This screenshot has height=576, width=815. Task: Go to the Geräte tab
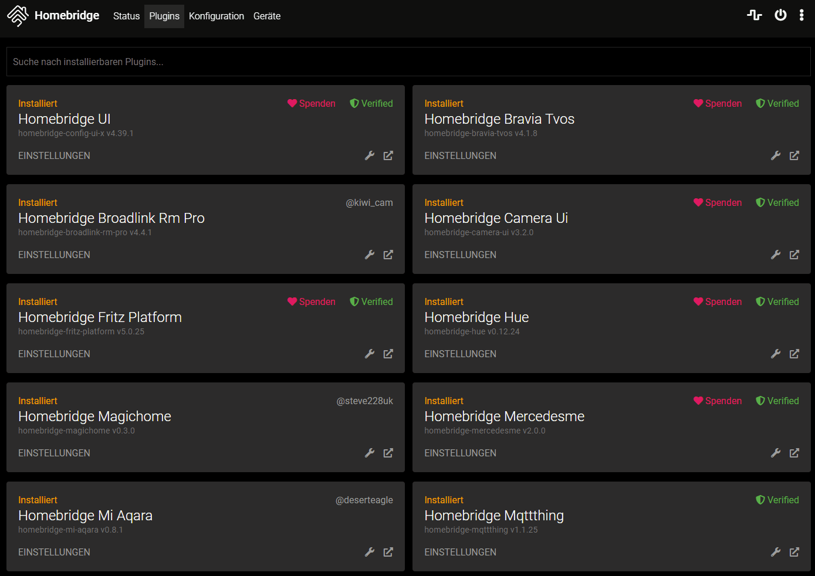click(267, 16)
